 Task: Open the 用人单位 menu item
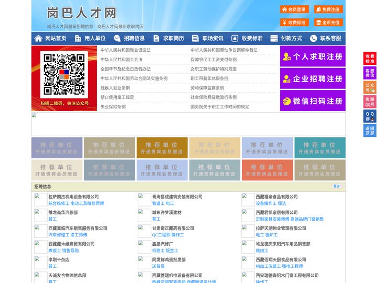point(95,38)
